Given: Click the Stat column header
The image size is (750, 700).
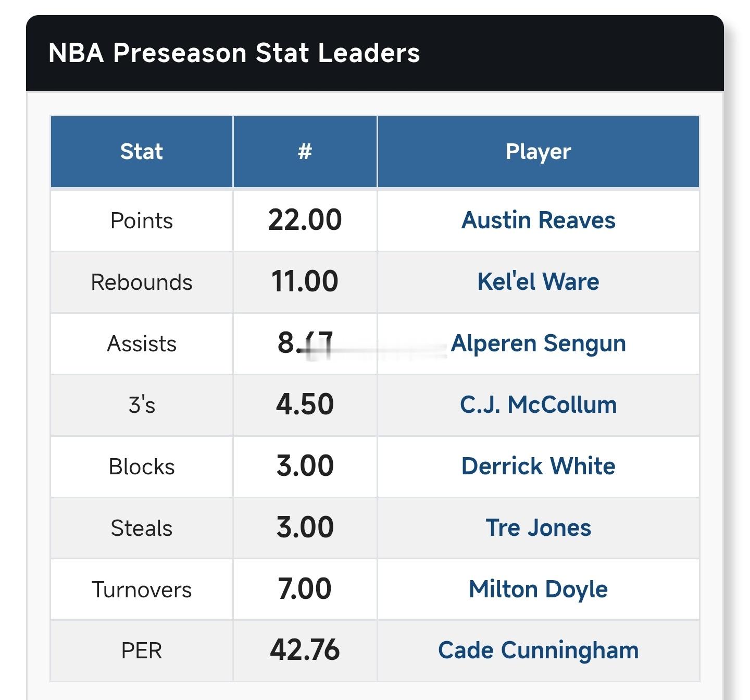Looking at the screenshot, I should coord(141,152).
